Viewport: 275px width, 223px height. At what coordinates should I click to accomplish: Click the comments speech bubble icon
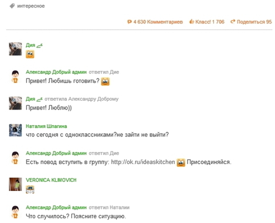pyautogui.click(x=130, y=22)
